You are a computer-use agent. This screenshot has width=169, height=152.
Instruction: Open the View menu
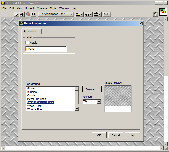pos(20,8)
